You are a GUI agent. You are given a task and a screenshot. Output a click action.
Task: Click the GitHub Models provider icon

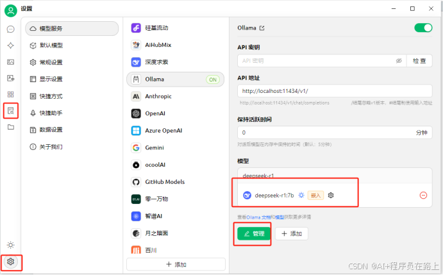tap(136, 182)
